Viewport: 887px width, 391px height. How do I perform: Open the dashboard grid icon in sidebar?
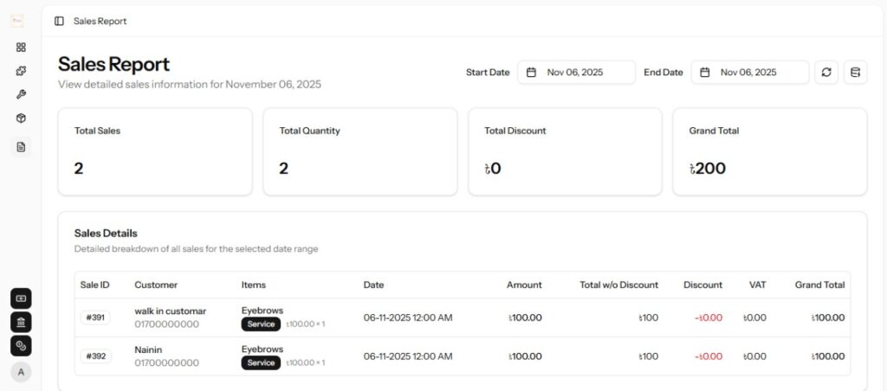click(x=21, y=48)
